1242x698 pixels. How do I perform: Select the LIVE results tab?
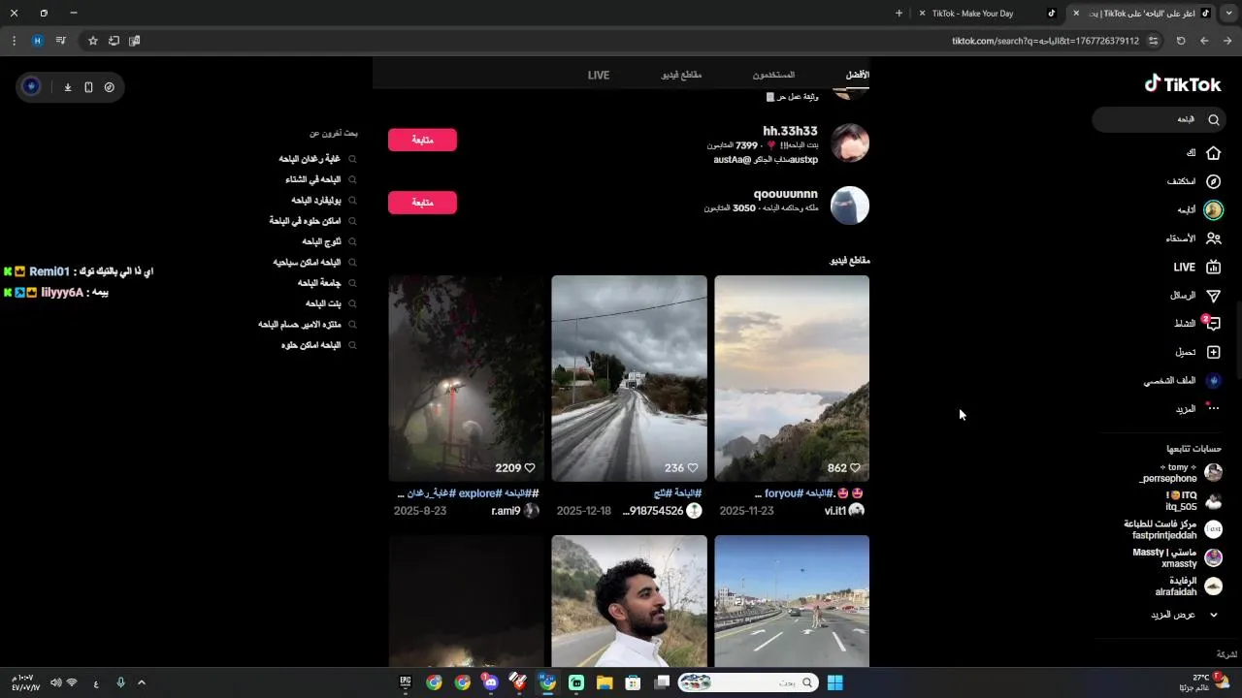pyautogui.click(x=599, y=75)
